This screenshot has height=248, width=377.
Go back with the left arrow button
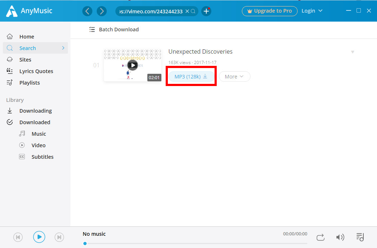pyautogui.click(x=87, y=11)
